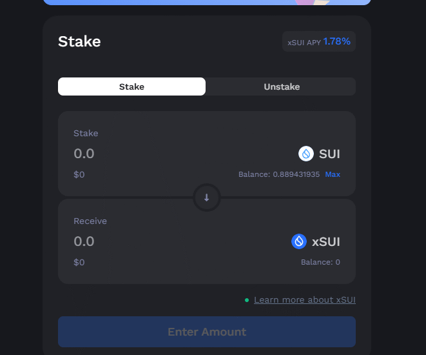The height and width of the screenshot is (355, 426).
Task: Click the SUI token name label
Action: [329, 154]
